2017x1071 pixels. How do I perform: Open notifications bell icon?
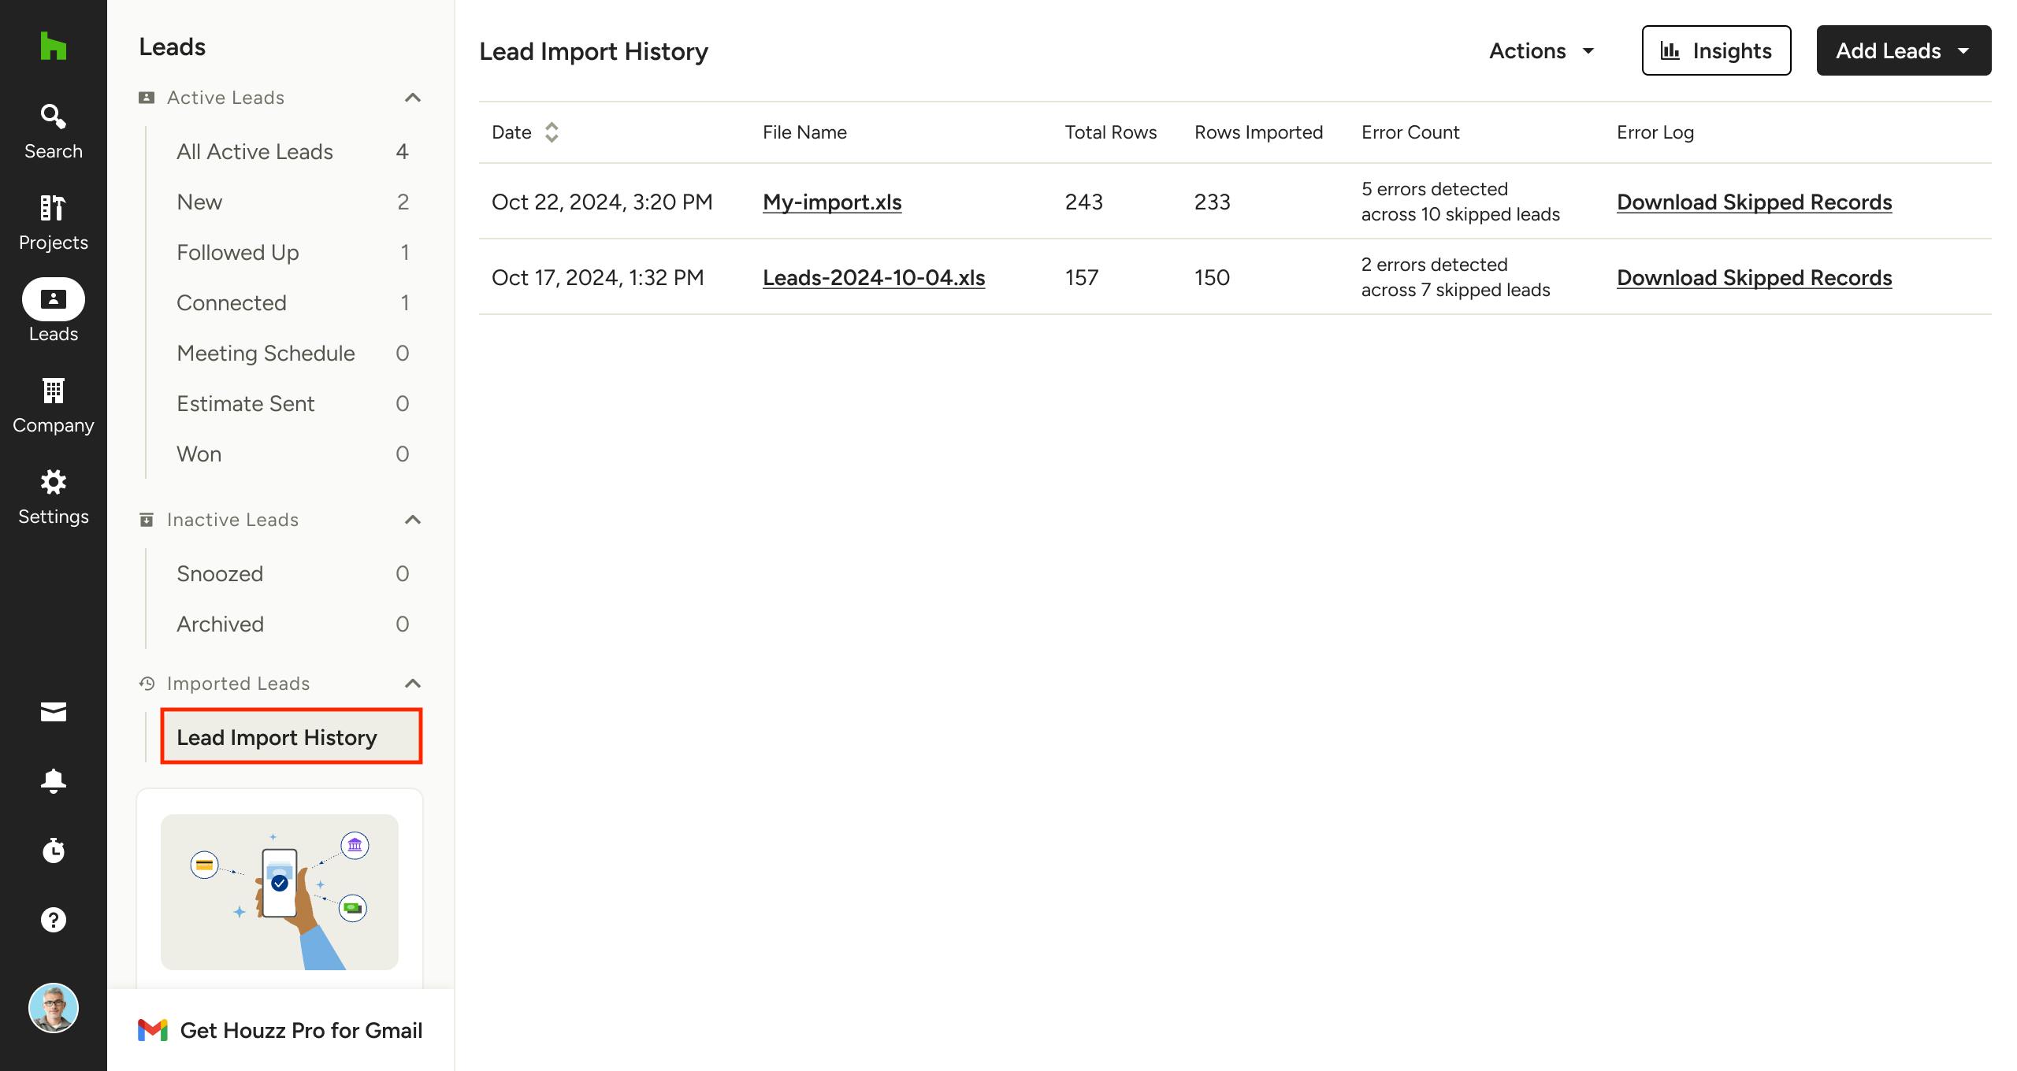click(53, 780)
